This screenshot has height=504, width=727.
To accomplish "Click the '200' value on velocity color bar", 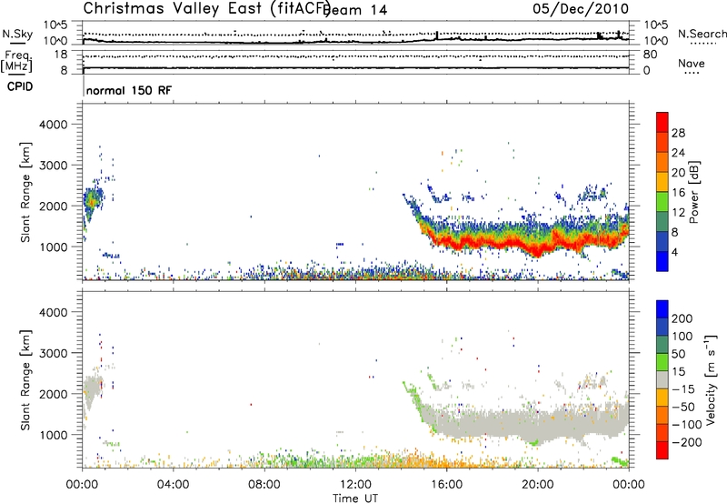I will coord(682,318).
